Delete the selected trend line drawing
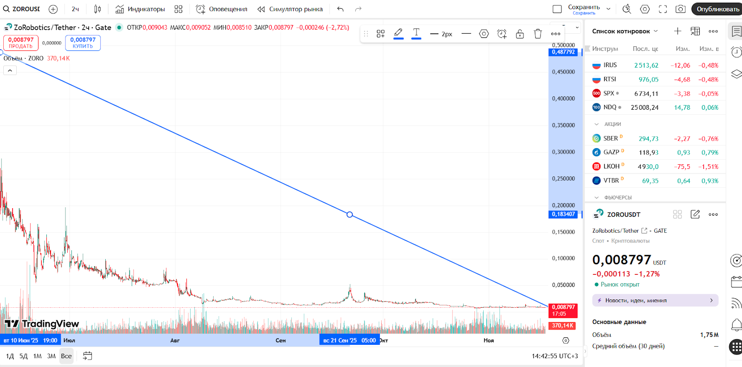The image size is (742, 367). pyautogui.click(x=537, y=34)
